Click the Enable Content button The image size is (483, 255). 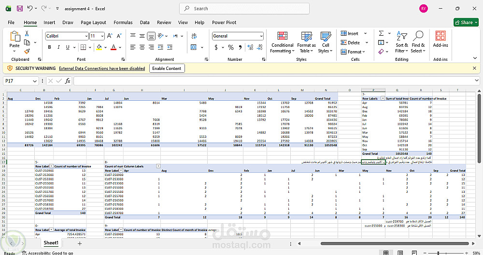(167, 68)
